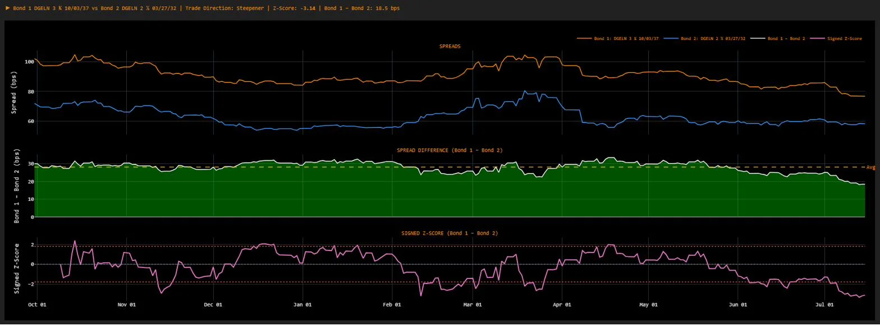
Task: Click the SPREAD DIFFERENCE chart title
Action: tap(450, 150)
